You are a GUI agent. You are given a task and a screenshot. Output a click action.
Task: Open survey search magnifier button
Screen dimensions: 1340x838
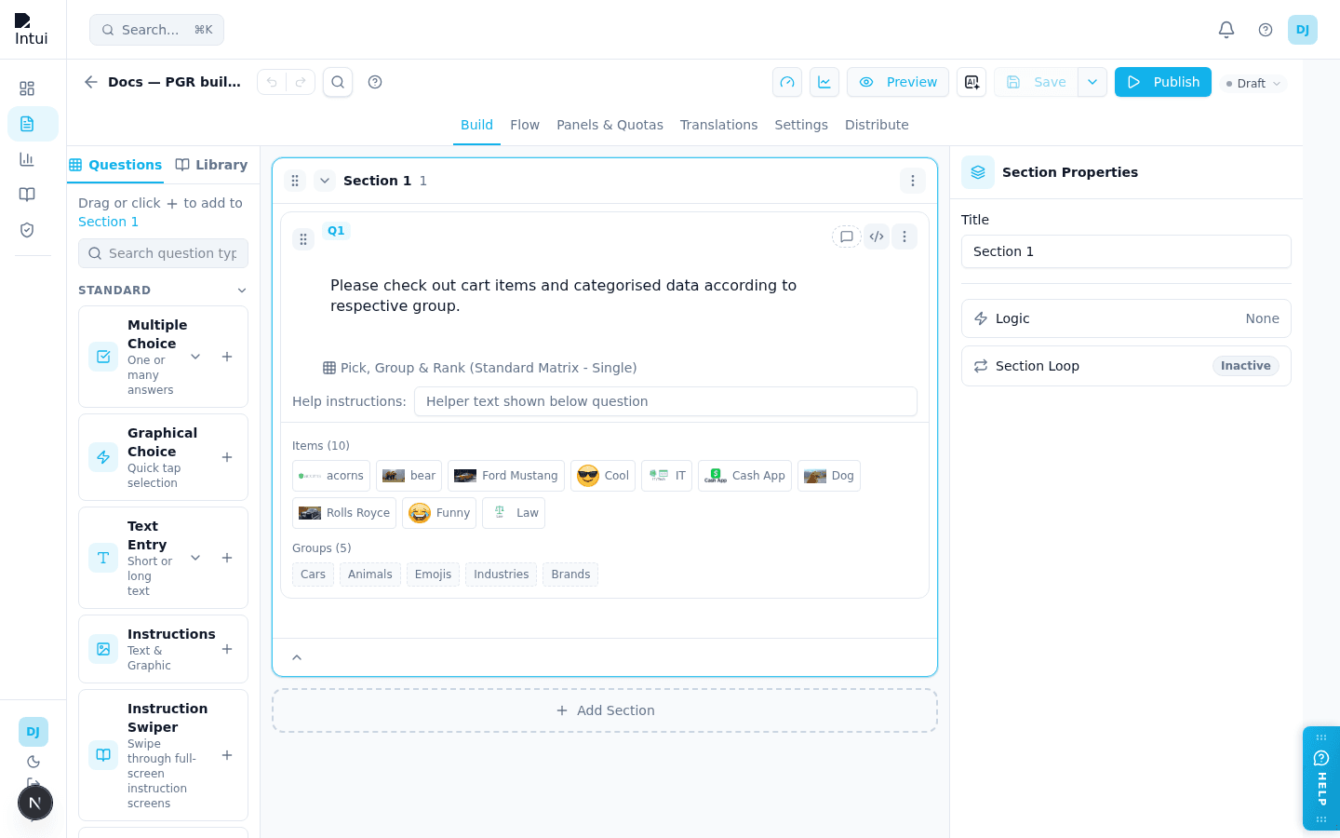point(338,82)
